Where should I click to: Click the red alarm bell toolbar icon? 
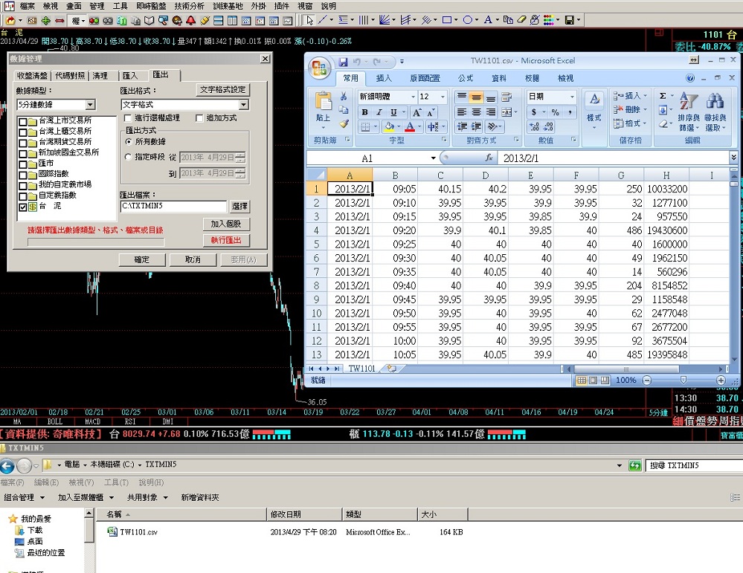[x=191, y=20]
